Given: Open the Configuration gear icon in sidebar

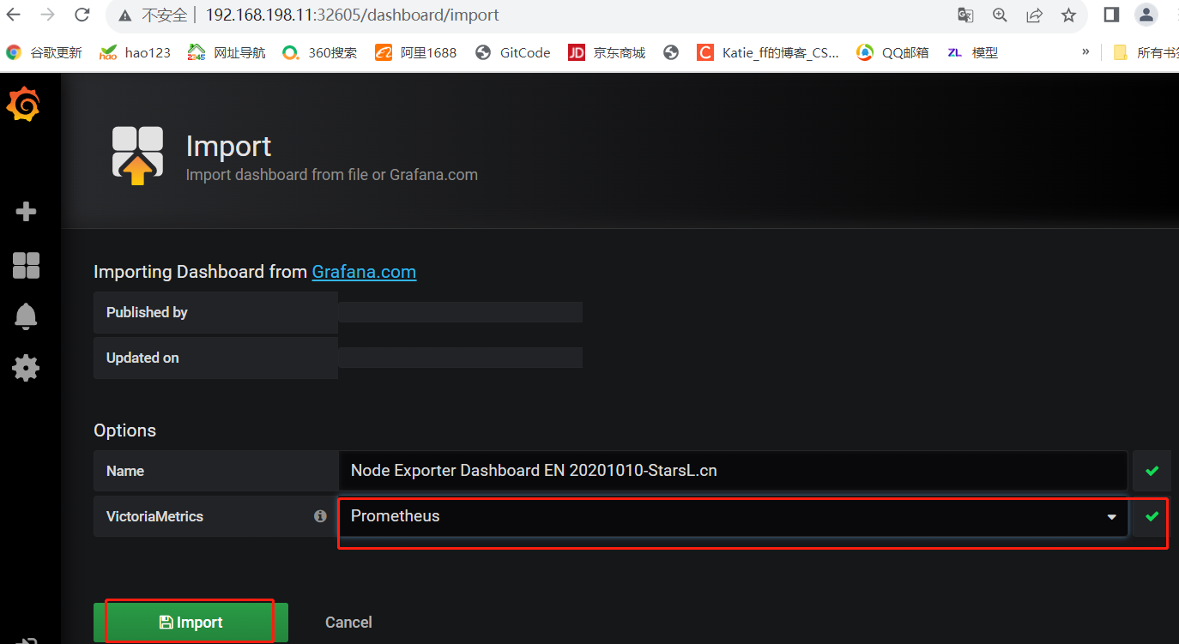Looking at the screenshot, I should tap(26, 368).
